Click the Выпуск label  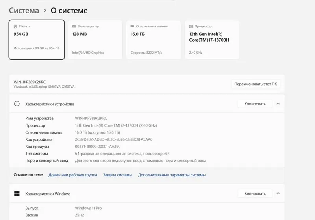click(x=32, y=208)
